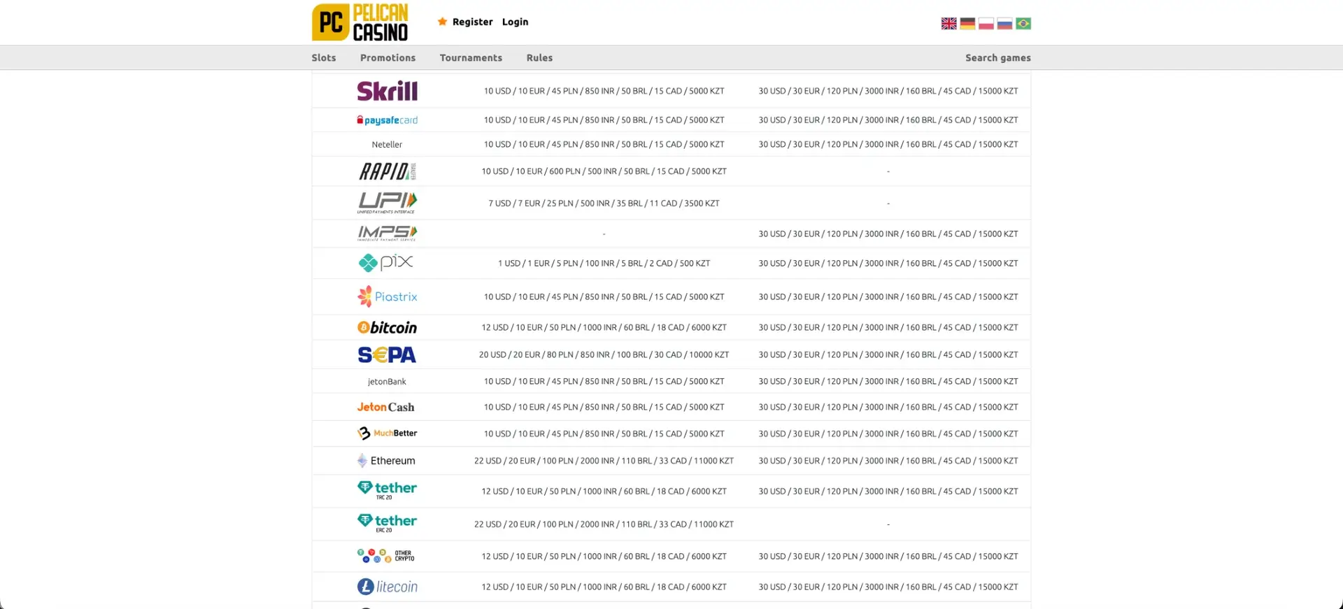
Task: Click the Register link
Action: point(473,22)
